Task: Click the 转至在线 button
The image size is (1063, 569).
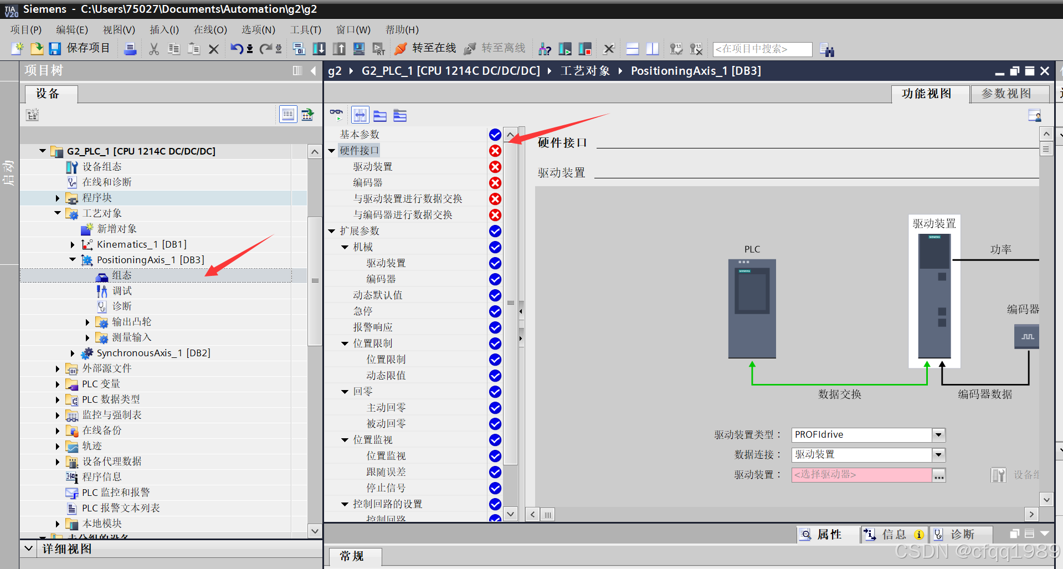Action: coord(425,48)
